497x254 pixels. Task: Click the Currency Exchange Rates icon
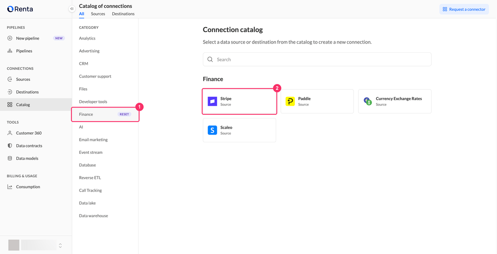pyautogui.click(x=368, y=101)
